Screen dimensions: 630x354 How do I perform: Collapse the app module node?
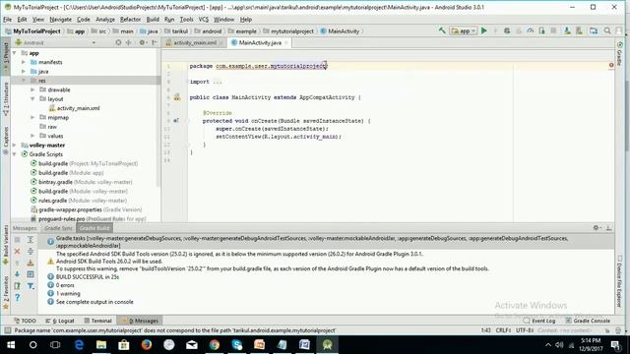click(x=15, y=53)
